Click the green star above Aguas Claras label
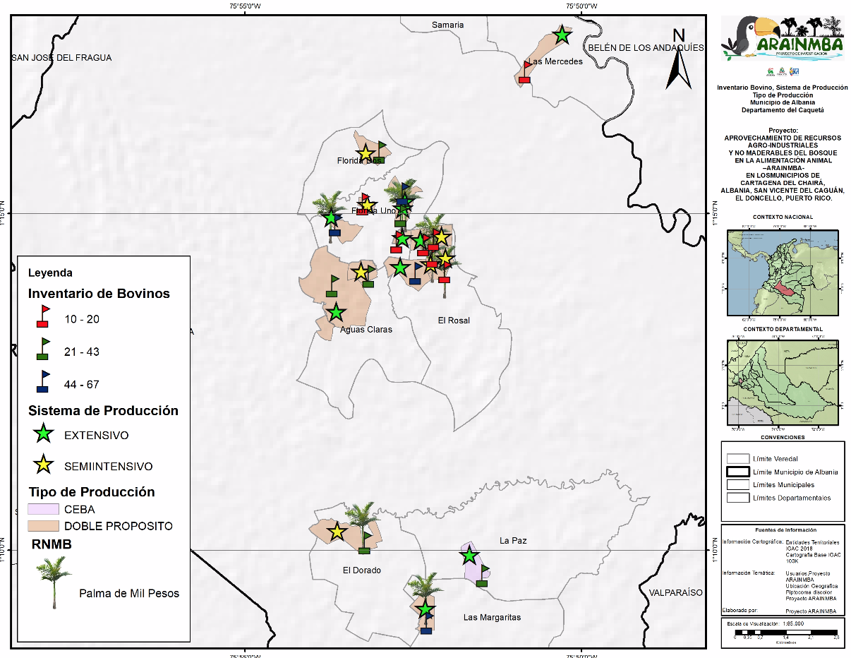Image resolution: width=851 pixels, height=658 pixels. (336, 312)
